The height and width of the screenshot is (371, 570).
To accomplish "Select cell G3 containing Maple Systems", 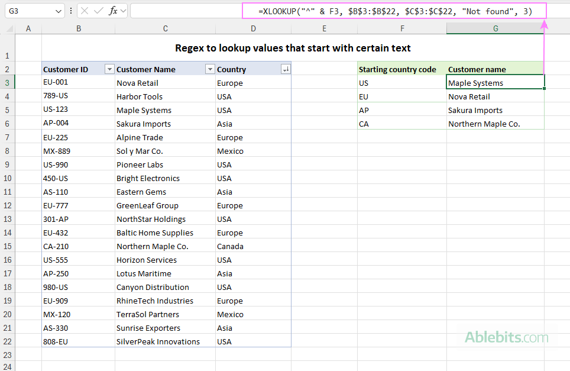I will [x=495, y=83].
